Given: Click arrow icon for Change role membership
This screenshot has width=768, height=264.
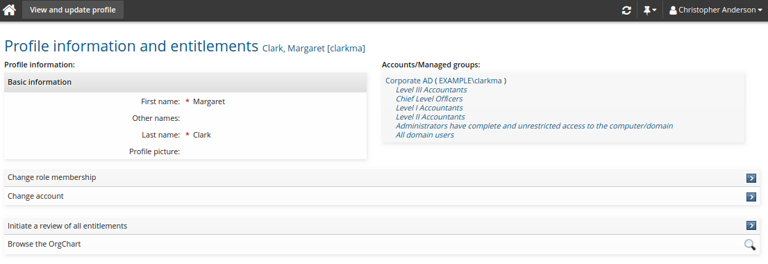Looking at the screenshot, I should pos(751,179).
